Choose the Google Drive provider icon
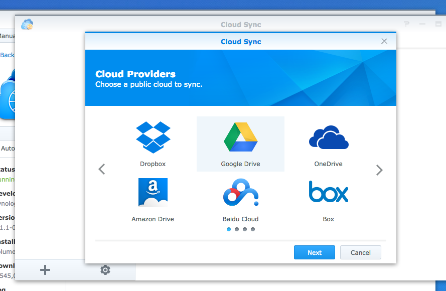Viewport: 446px width, 291px height. click(x=240, y=137)
